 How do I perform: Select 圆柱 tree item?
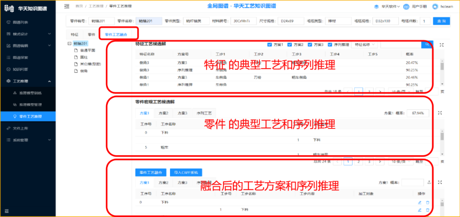pos(83,57)
